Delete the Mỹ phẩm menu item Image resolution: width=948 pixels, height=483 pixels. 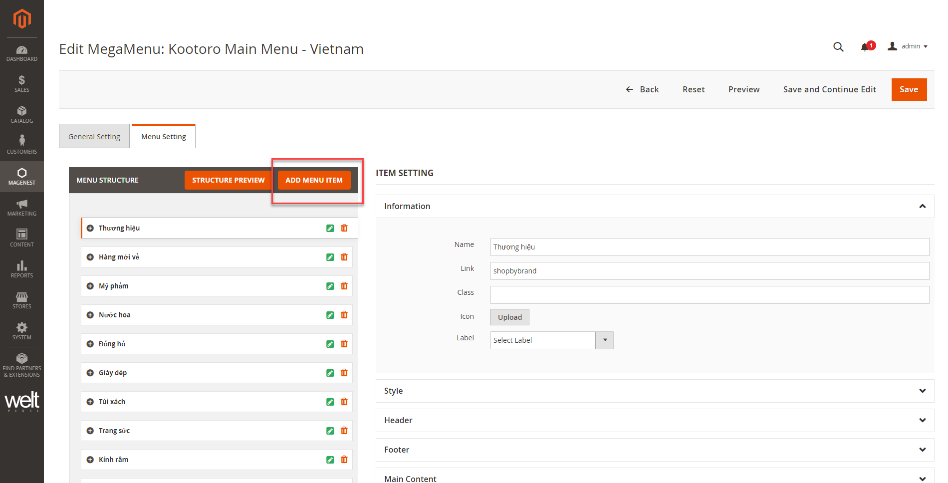coord(344,286)
